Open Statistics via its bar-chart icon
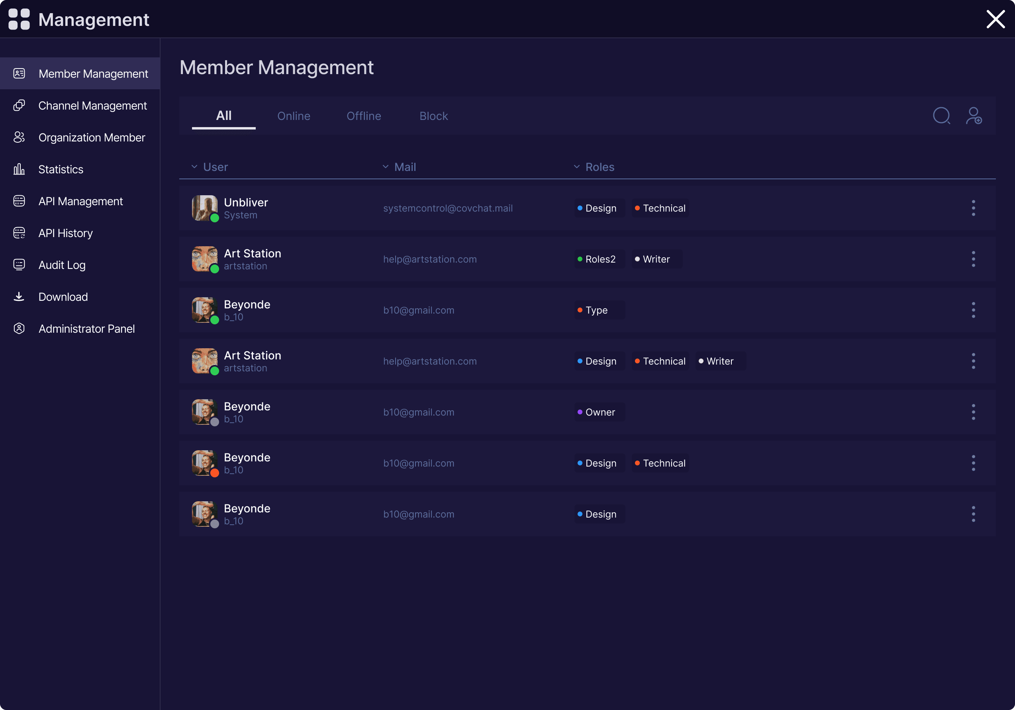The width and height of the screenshot is (1015, 710). click(19, 169)
